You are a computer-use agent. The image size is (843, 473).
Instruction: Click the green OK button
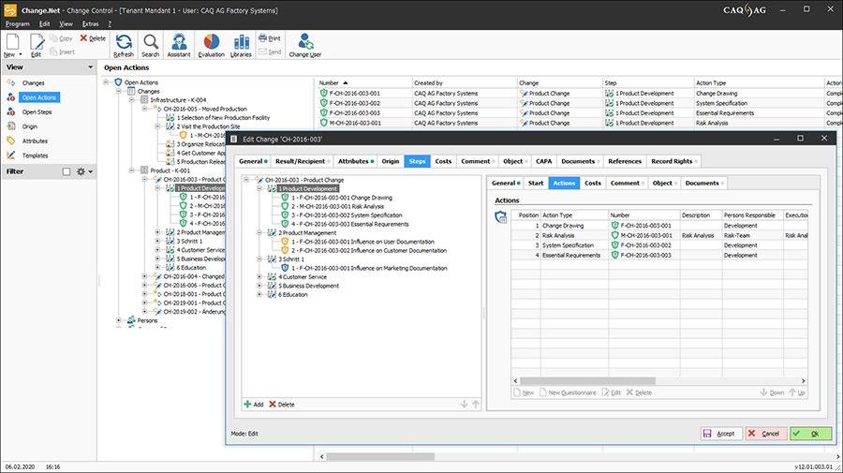click(811, 434)
